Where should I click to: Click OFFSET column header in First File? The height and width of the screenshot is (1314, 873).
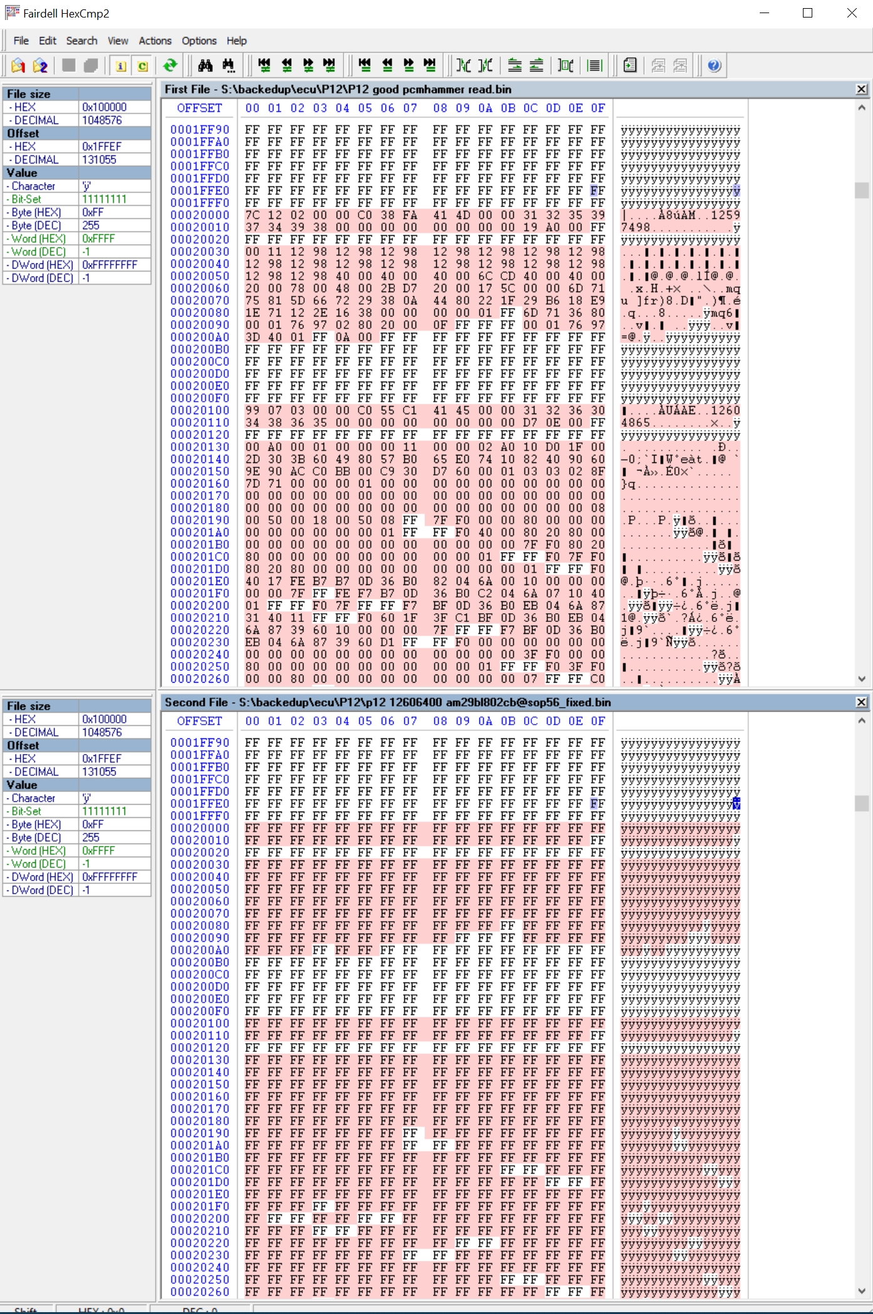pos(200,108)
